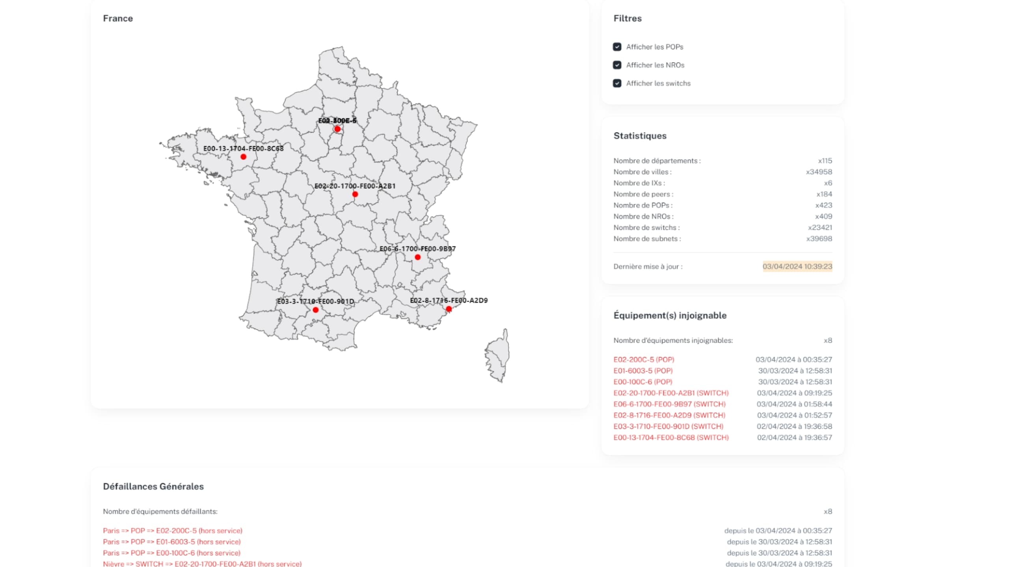The width and height of the screenshot is (1009, 567).
Task: Click highlighted last update timestamp
Action: click(x=797, y=267)
